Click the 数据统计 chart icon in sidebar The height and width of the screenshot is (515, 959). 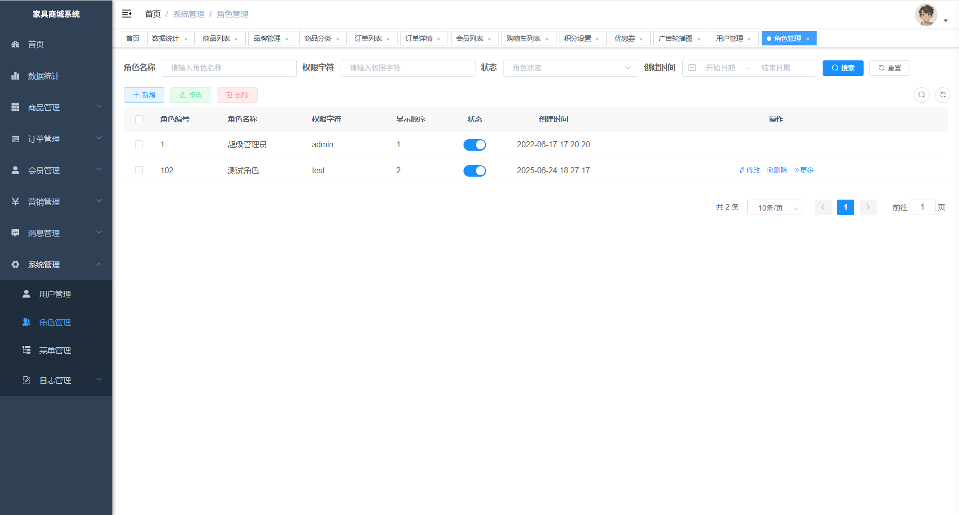(x=15, y=76)
